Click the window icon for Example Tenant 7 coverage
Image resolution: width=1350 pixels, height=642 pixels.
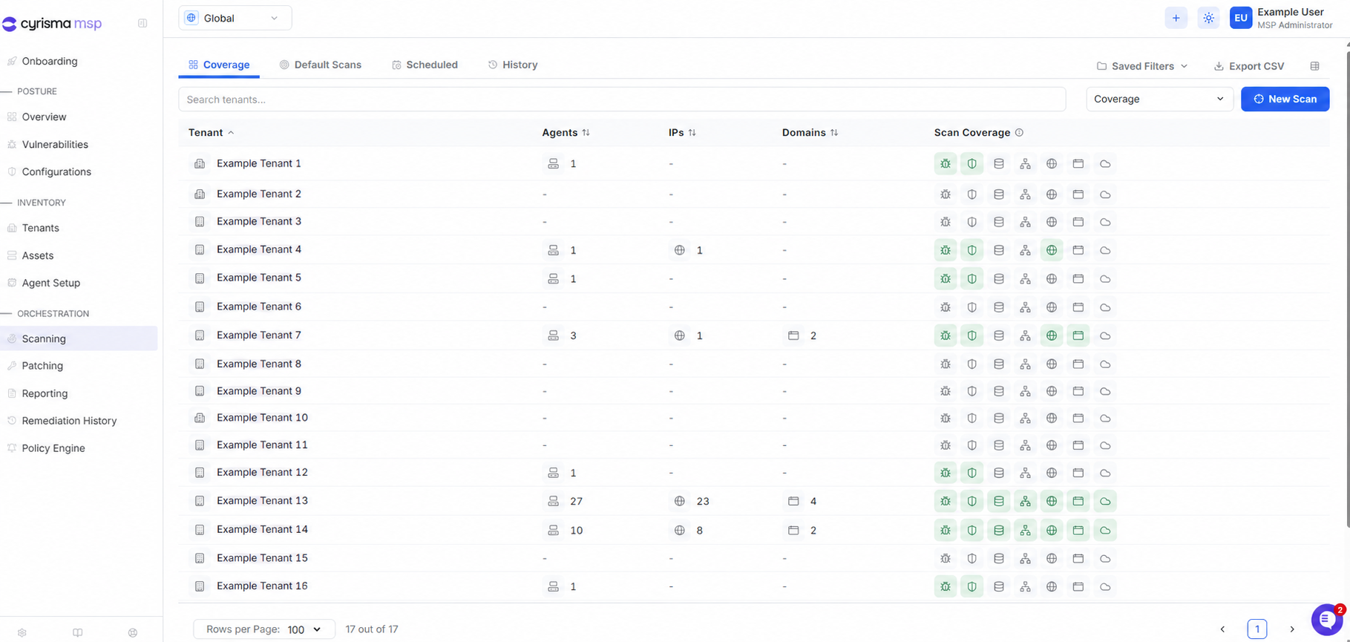point(1078,335)
